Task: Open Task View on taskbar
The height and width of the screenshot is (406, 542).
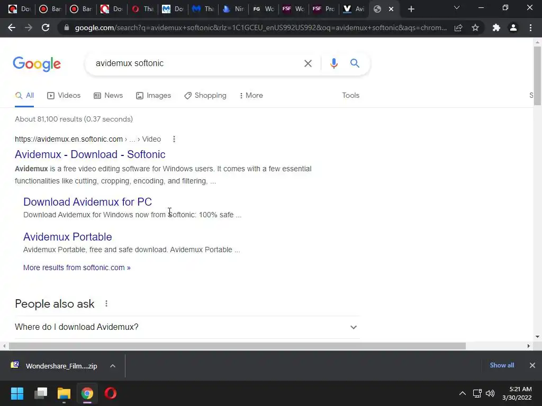Action: point(41,393)
